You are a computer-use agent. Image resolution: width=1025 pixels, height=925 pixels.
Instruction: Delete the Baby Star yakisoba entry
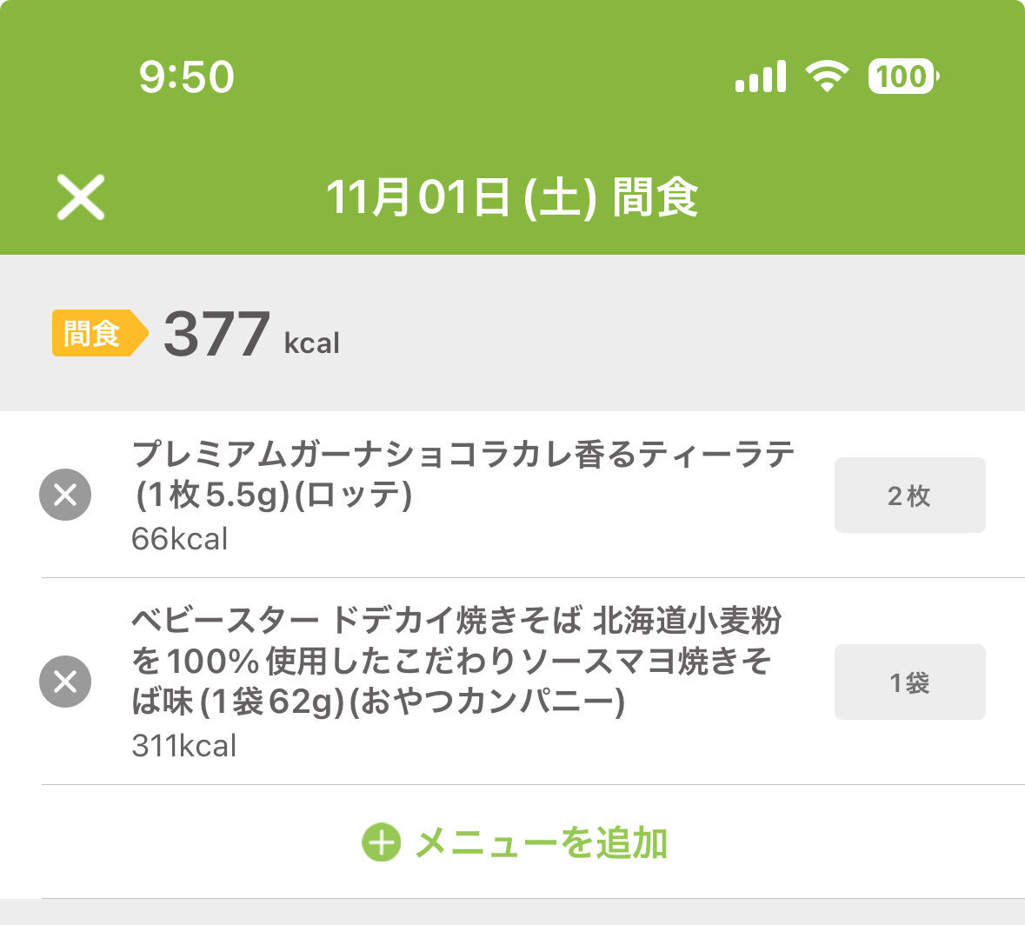point(65,682)
